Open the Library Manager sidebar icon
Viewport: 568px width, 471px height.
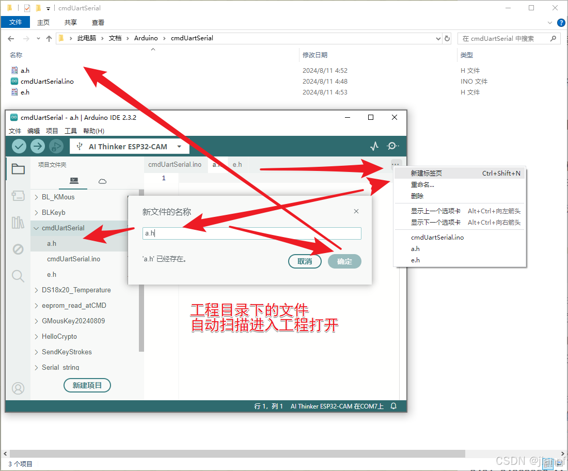[x=18, y=223]
